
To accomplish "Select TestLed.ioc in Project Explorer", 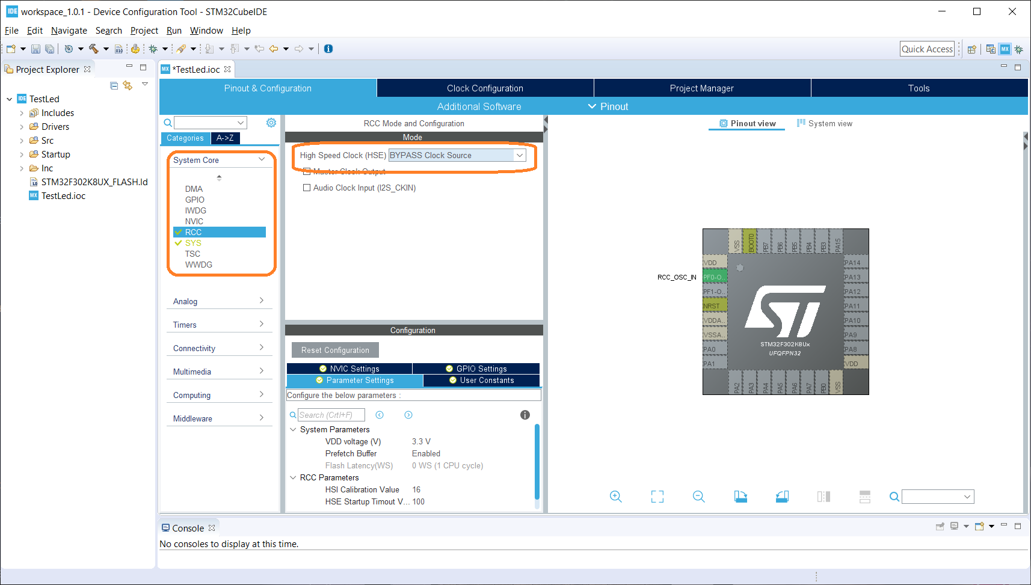I will coord(63,196).
